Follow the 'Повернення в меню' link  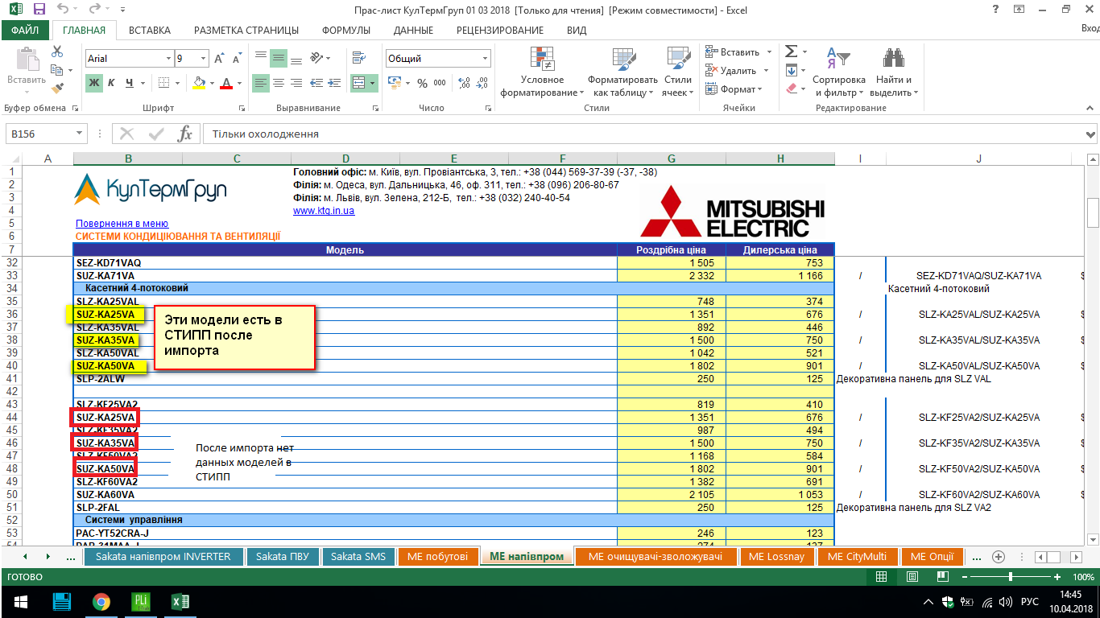click(x=122, y=223)
